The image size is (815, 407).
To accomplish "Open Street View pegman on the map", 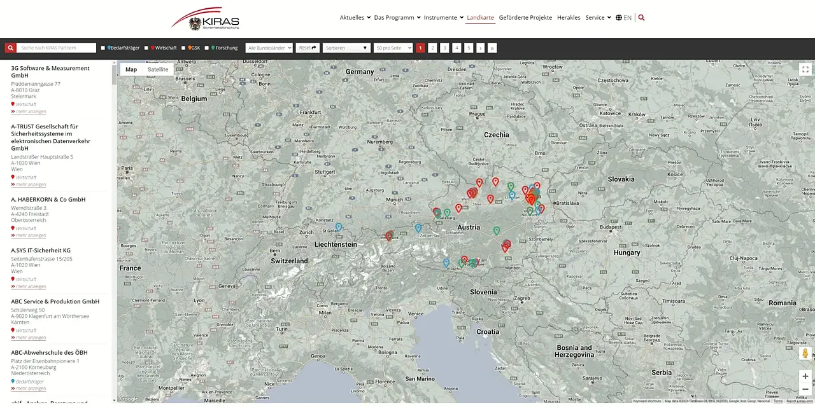I will [805, 353].
